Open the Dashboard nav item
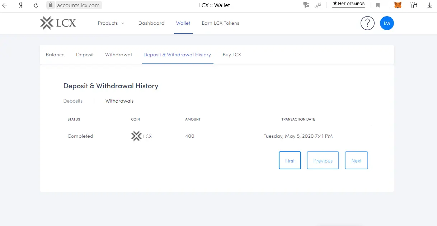 pos(151,23)
